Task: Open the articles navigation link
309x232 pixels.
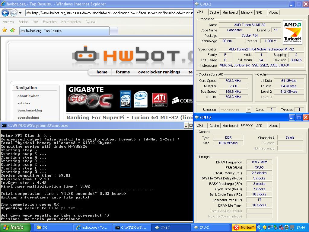Action: [24, 103]
